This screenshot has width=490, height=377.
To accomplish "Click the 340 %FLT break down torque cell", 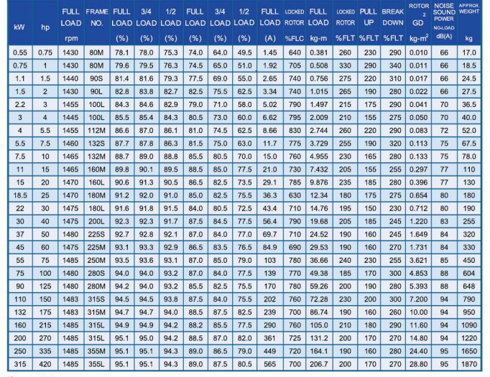I will tap(394, 66).
